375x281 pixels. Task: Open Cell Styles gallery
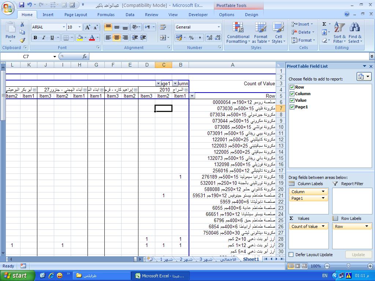pos(278,33)
